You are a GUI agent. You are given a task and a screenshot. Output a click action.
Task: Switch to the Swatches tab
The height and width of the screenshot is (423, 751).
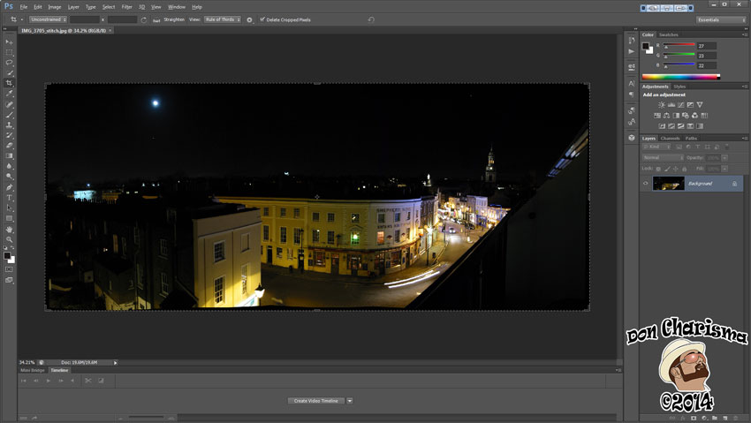click(x=669, y=34)
